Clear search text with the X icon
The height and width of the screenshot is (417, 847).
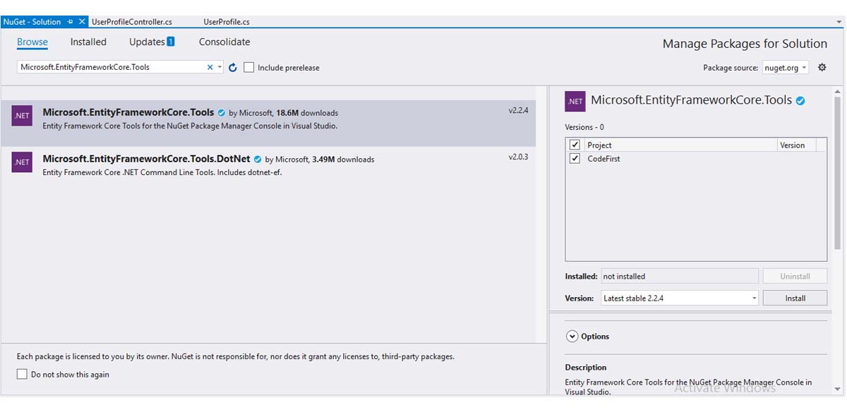210,68
